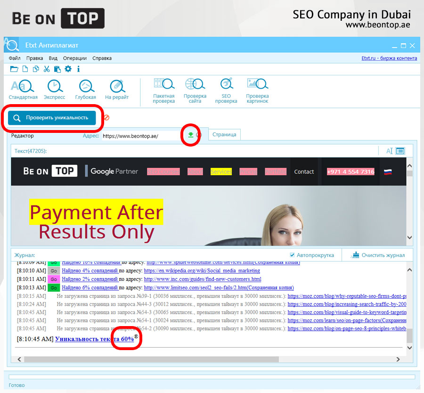
Task: Open the en.wikipedia.org Social_media_marketing link
Action: click(x=202, y=270)
